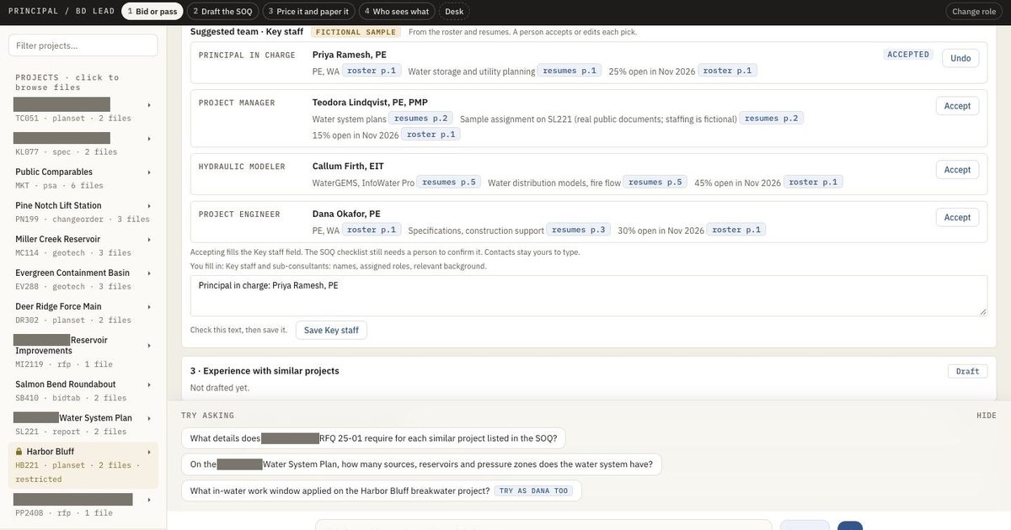Click the name Priya Ramesh, PE
This screenshot has height=530, width=1011.
coord(350,55)
